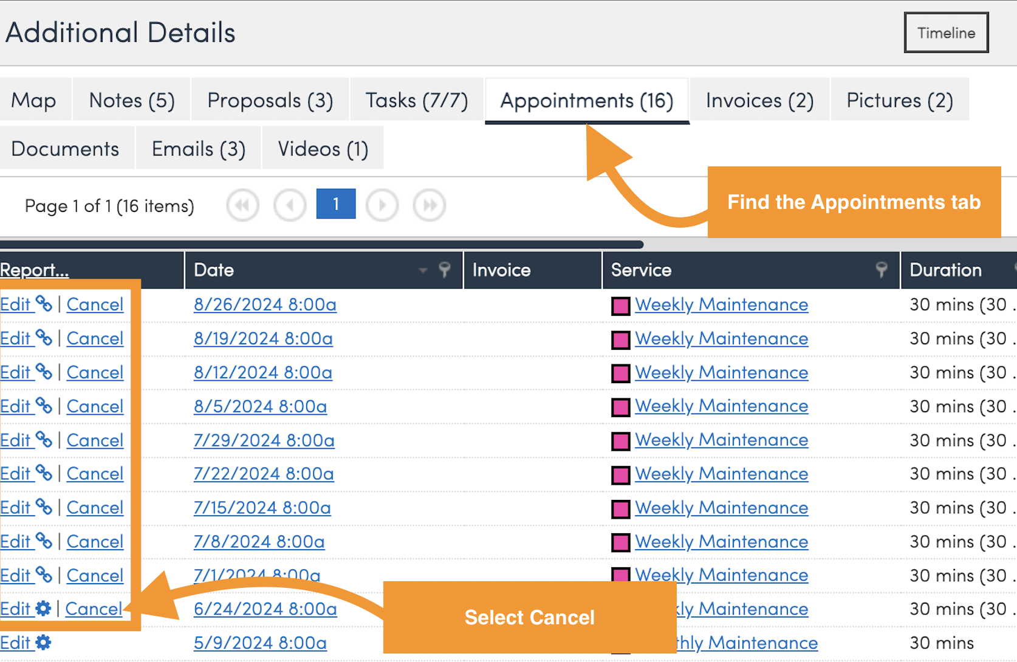Viewport: 1017px width, 662px height.
Task: Select page 1 in pagination
Action: pos(336,204)
